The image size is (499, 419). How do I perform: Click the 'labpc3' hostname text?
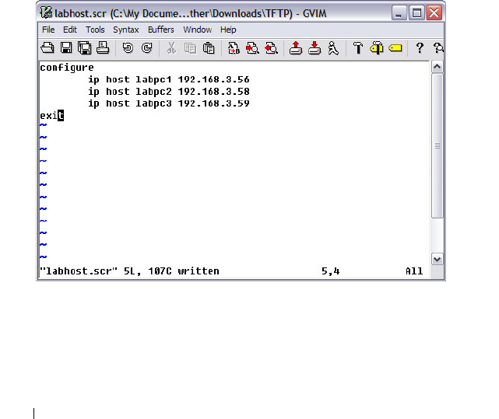153,103
